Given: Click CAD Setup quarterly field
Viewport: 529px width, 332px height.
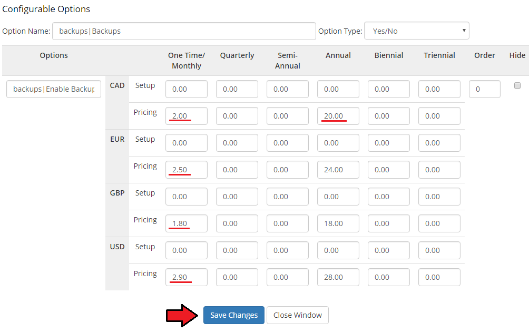Looking at the screenshot, I should click(237, 89).
